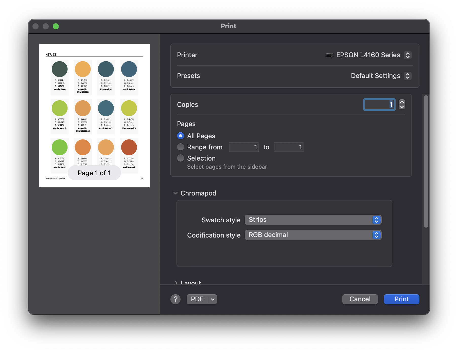Decrease copies with the down stepper arrow
Viewport: 458px width, 352px height.
(402, 107)
